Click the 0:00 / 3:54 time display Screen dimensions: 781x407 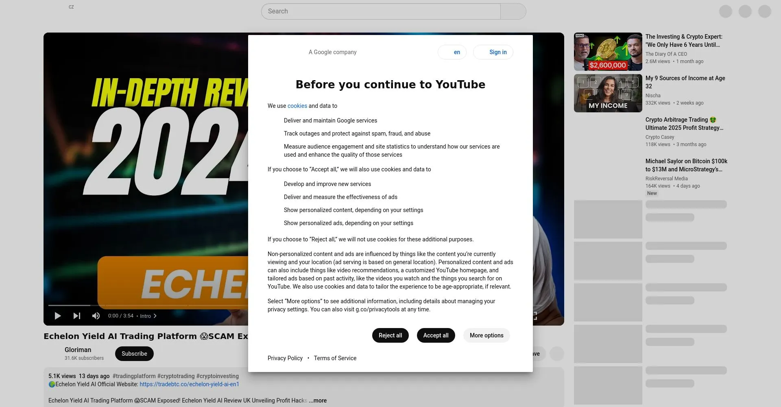(x=121, y=316)
